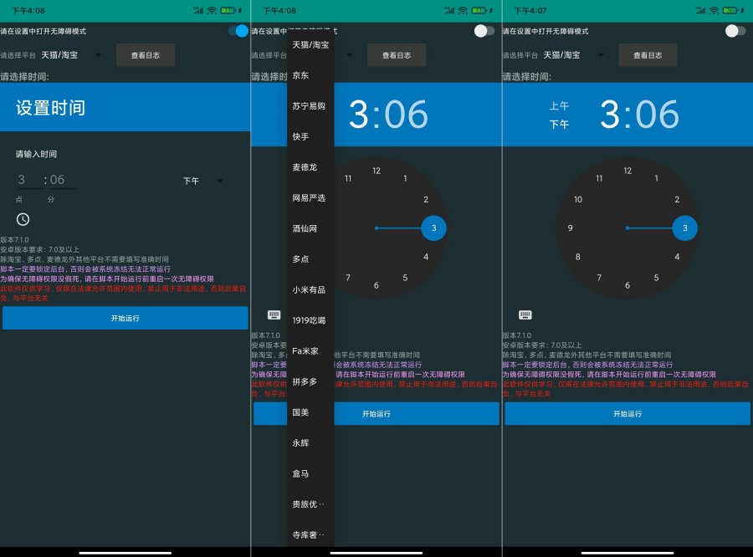Expand the 天猫/淘宝 platform dropdown on the leftmost screen
The image size is (753, 557).
pyautogui.click(x=71, y=55)
